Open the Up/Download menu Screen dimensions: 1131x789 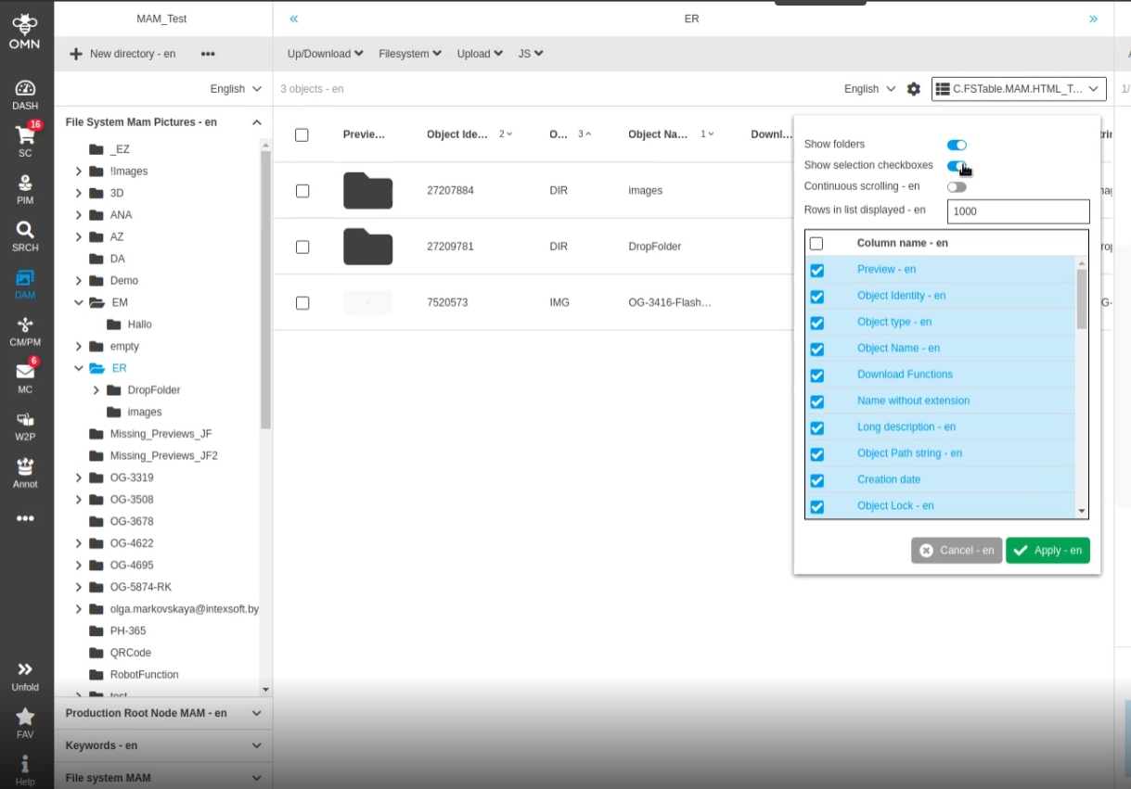325,54
